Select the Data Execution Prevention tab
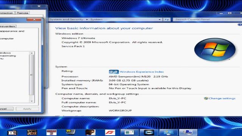The image size is (242, 136). point(8,26)
